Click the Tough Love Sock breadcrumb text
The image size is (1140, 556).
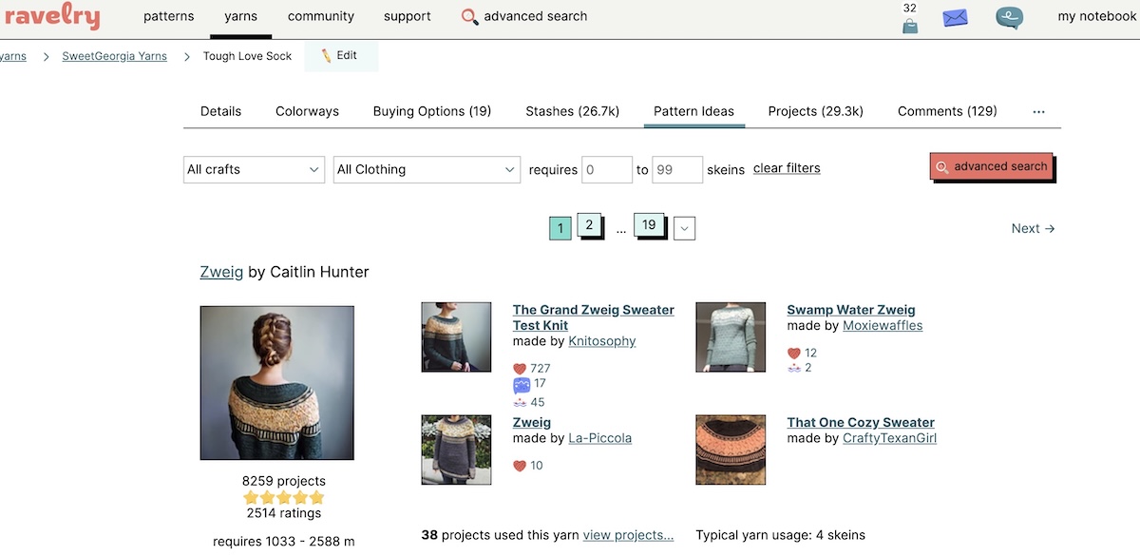pos(248,56)
